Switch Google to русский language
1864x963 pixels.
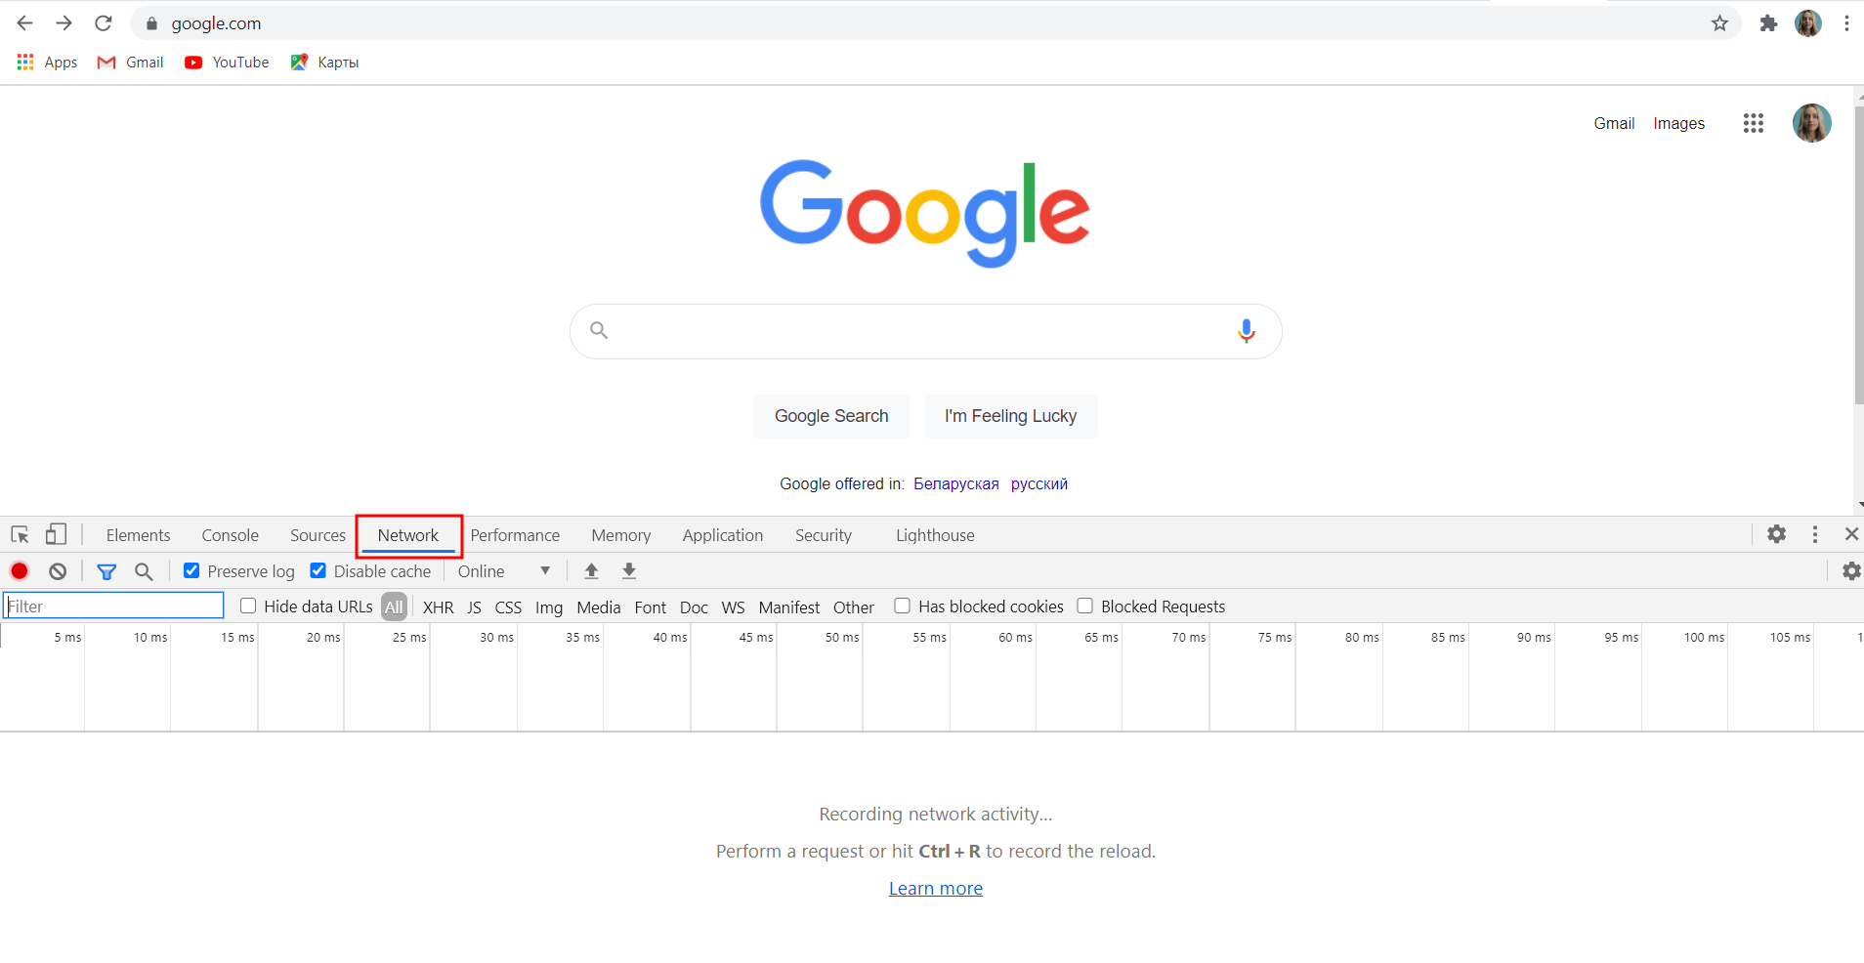1039,484
